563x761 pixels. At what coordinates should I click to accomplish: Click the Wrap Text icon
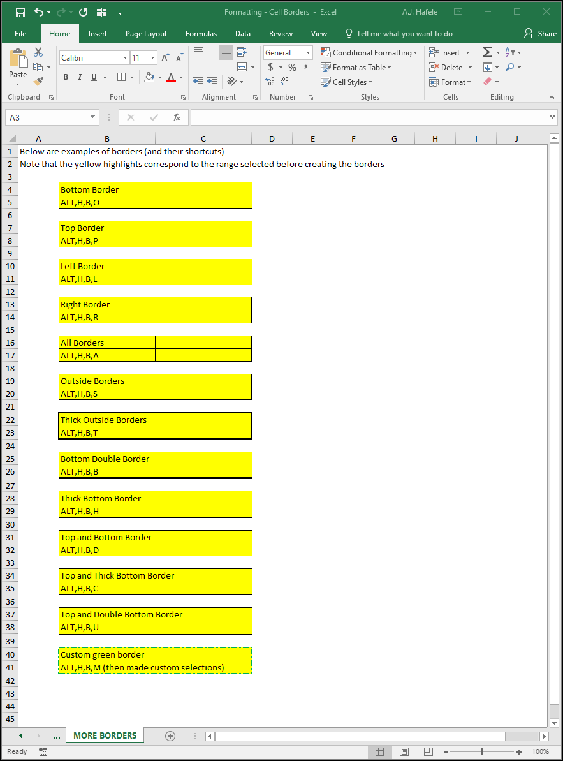(242, 52)
